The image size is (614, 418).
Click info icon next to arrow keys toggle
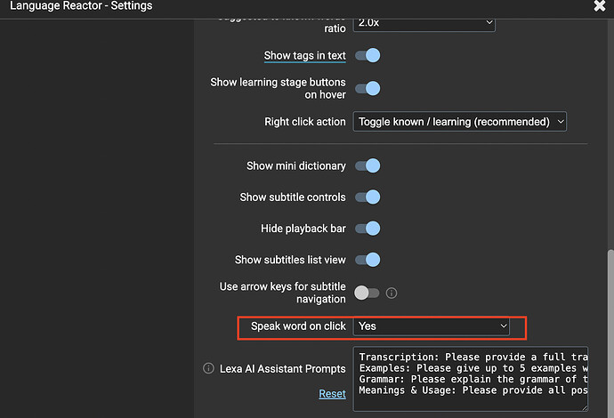[392, 293]
